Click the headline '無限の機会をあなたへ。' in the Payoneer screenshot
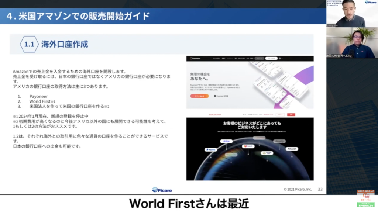The width and height of the screenshot is (378, 211). [x=200, y=76]
